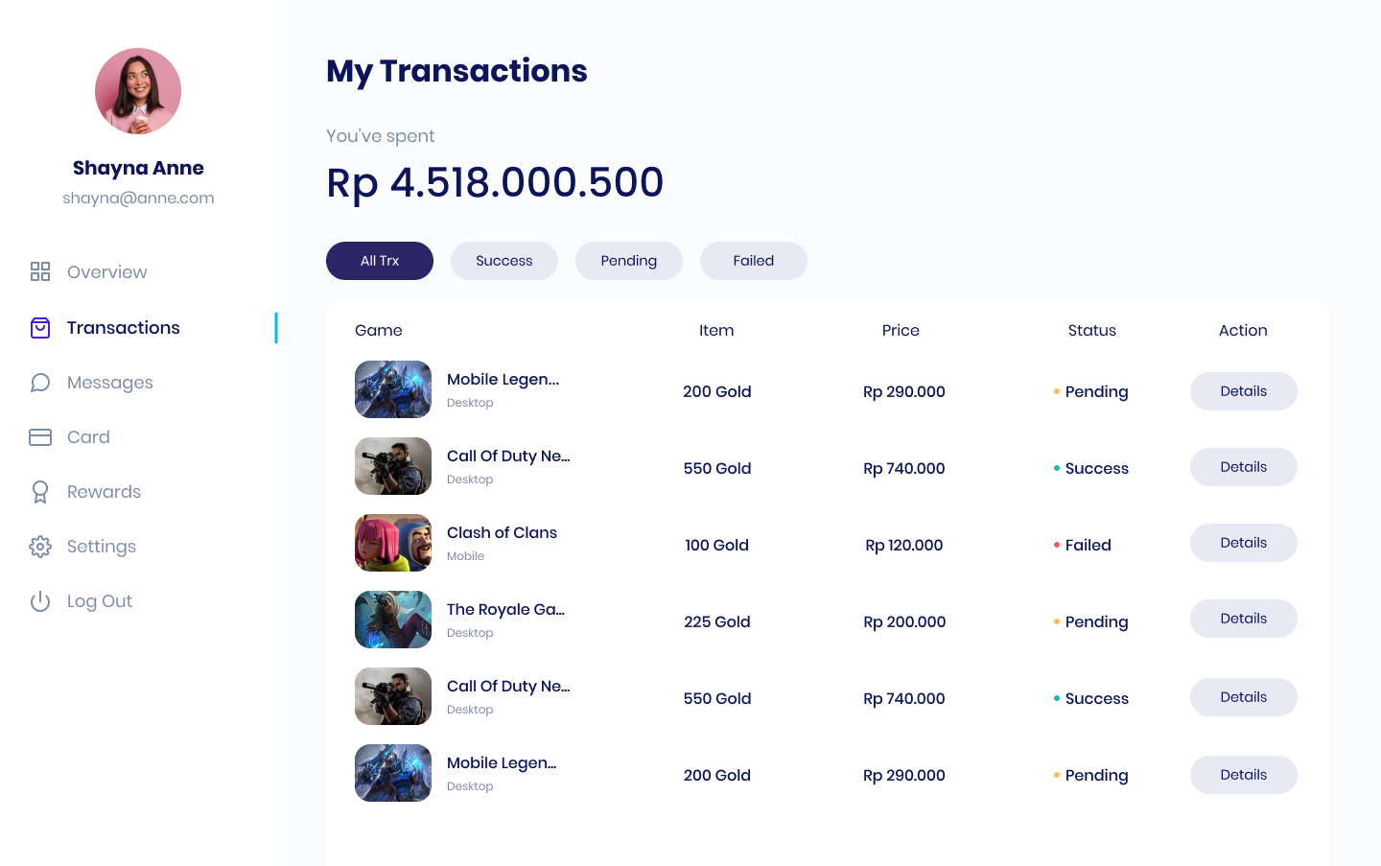
Task: Click the shayna@anne.com email text
Action: pyautogui.click(x=138, y=199)
